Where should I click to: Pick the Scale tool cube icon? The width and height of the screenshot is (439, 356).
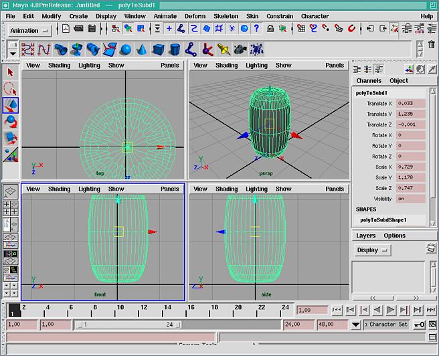(10, 138)
